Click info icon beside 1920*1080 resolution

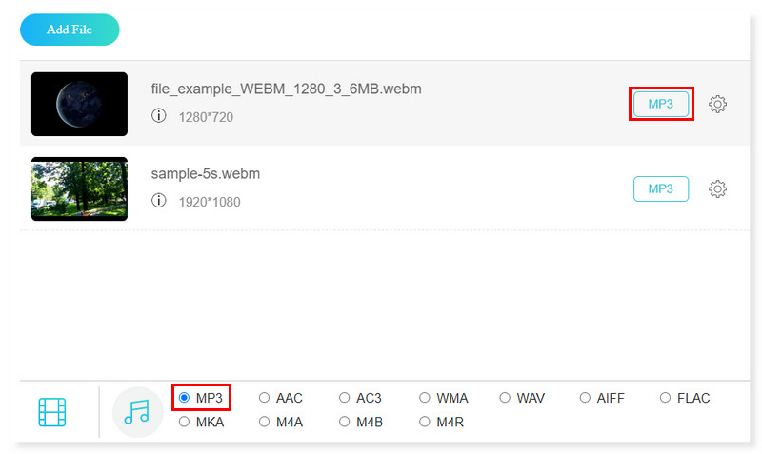click(x=159, y=201)
